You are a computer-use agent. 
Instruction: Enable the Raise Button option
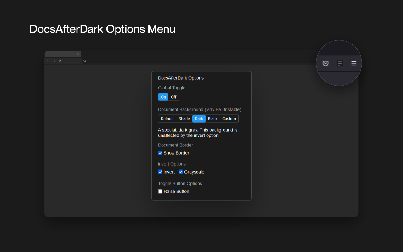(160, 191)
